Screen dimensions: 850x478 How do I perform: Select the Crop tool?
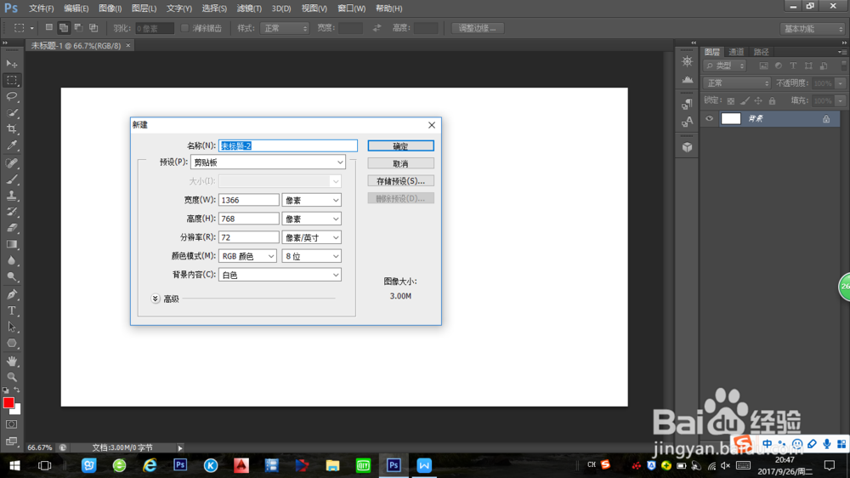click(x=11, y=129)
